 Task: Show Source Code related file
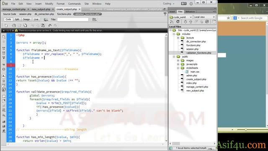[10, 14]
